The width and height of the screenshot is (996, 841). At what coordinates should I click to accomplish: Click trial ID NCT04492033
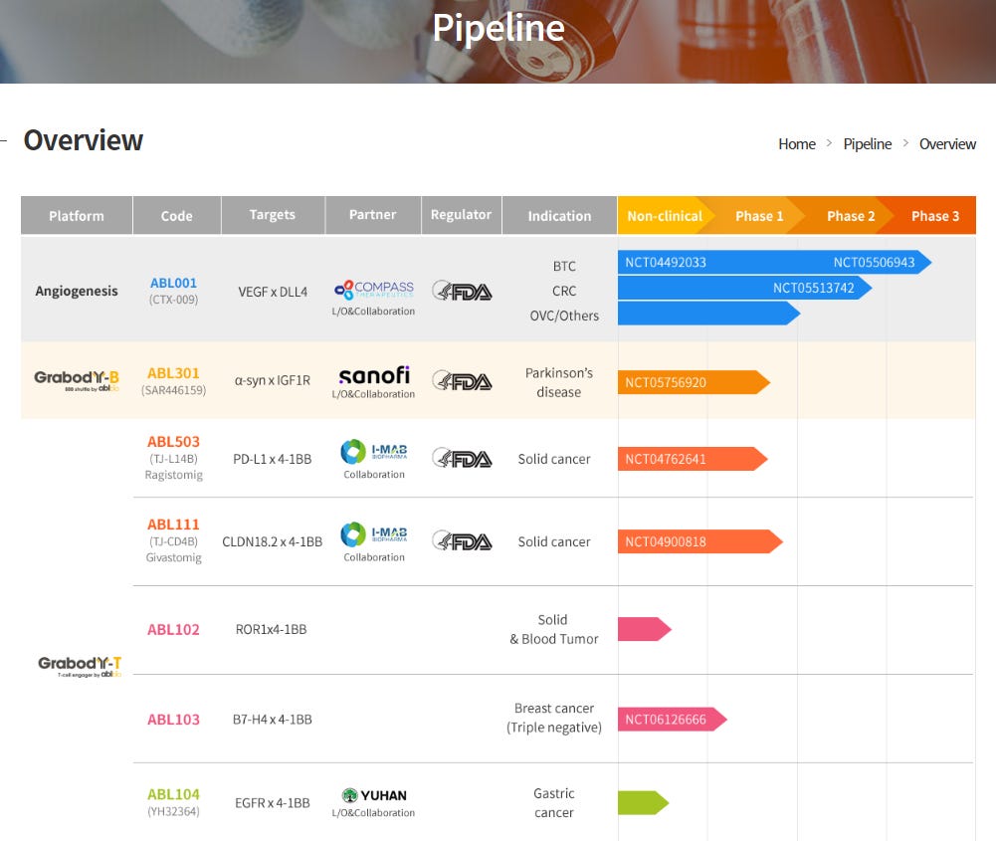[666, 263]
